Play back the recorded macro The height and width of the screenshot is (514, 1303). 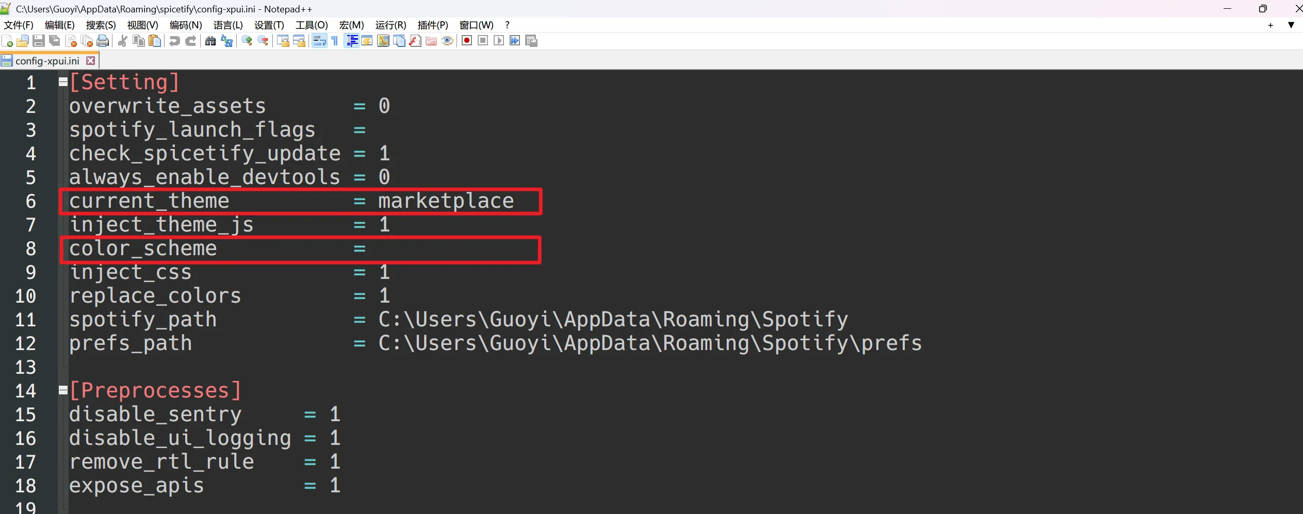click(x=499, y=41)
